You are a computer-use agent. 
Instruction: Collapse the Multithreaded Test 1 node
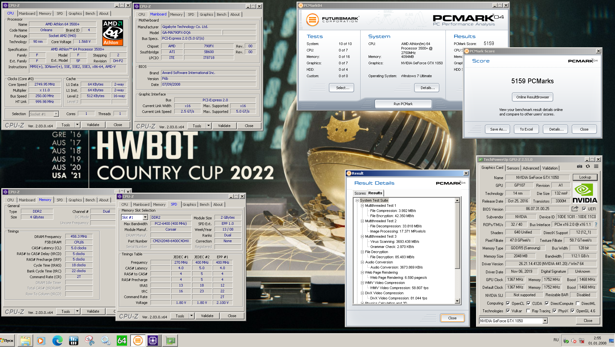pyautogui.click(x=362, y=205)
